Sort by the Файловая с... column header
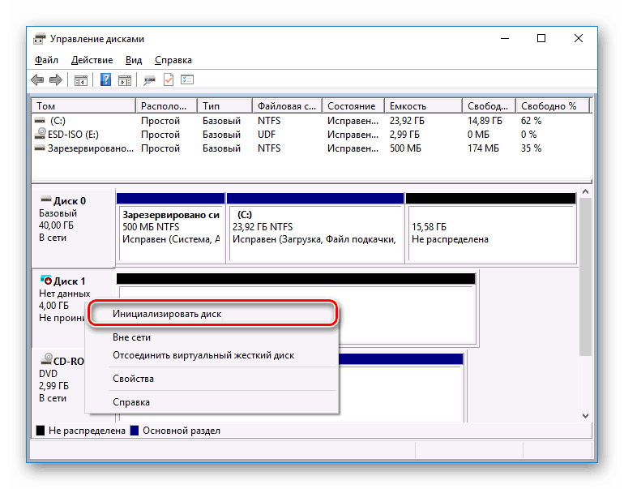Image resolution: width=624 pixels, height=489 pixels. pyautogui.click(x=288, y=106)
